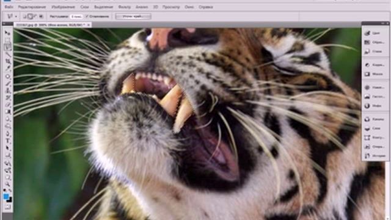Select the Eyedropper tool
391x220 pixels.
coord(8,68)
